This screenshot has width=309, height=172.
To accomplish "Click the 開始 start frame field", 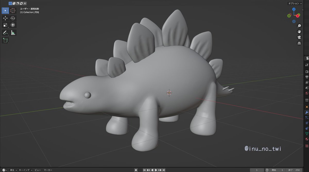I will click(x=278, y=170).
